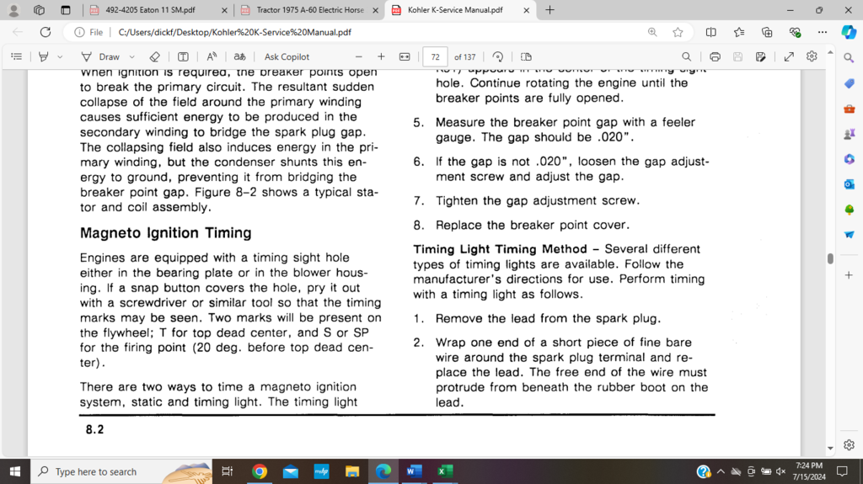Open the Draw pen options dropdown

(x=132, y=56)
